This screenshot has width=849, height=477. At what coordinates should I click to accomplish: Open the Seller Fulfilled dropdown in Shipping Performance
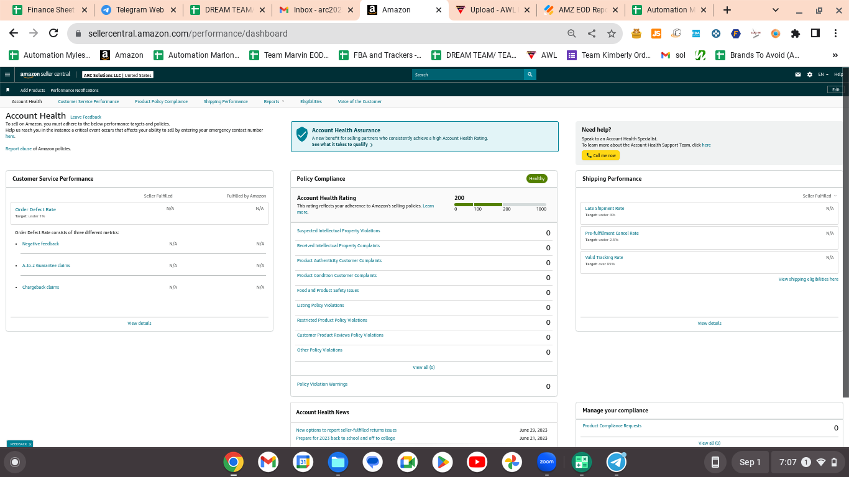(819, 196)
